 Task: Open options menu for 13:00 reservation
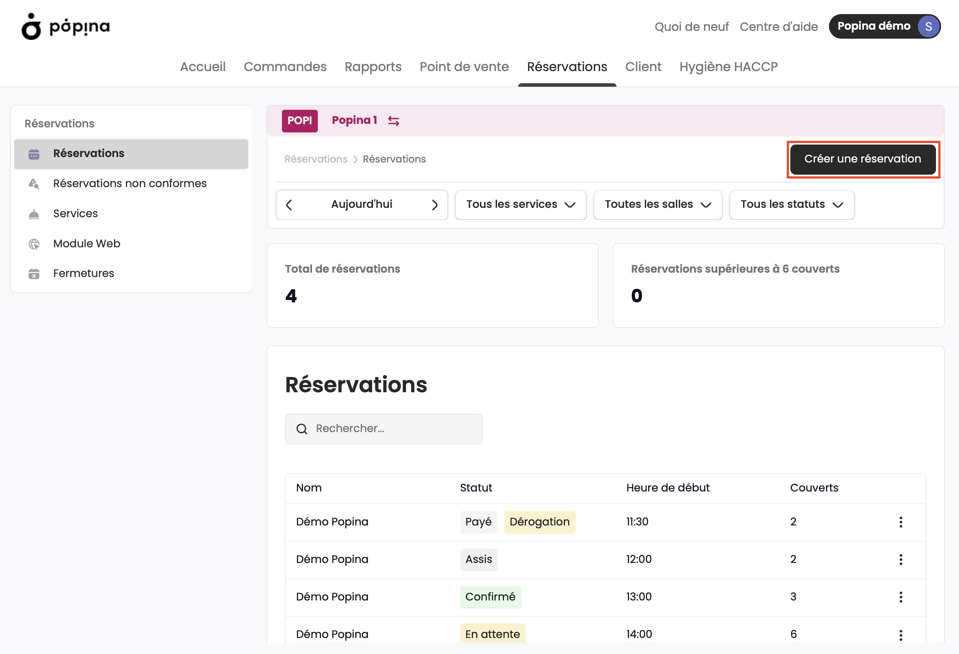coord(901,597)
